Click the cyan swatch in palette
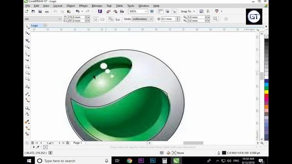This screenshot has width=292, height=164. 266,85
